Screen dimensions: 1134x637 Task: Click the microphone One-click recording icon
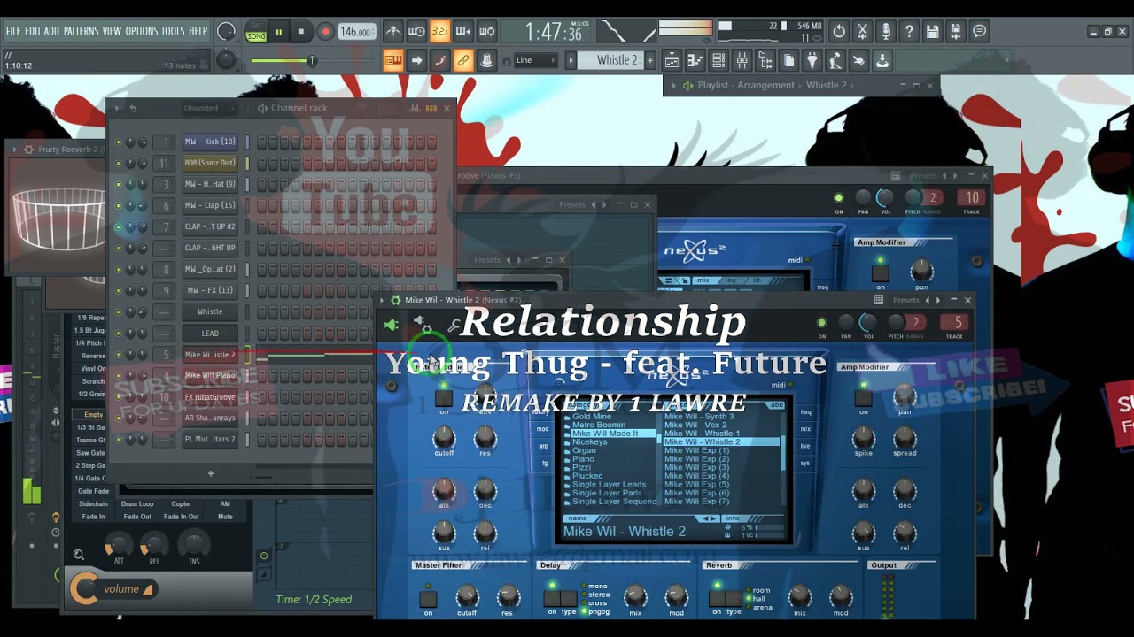(x=885, y=32)
